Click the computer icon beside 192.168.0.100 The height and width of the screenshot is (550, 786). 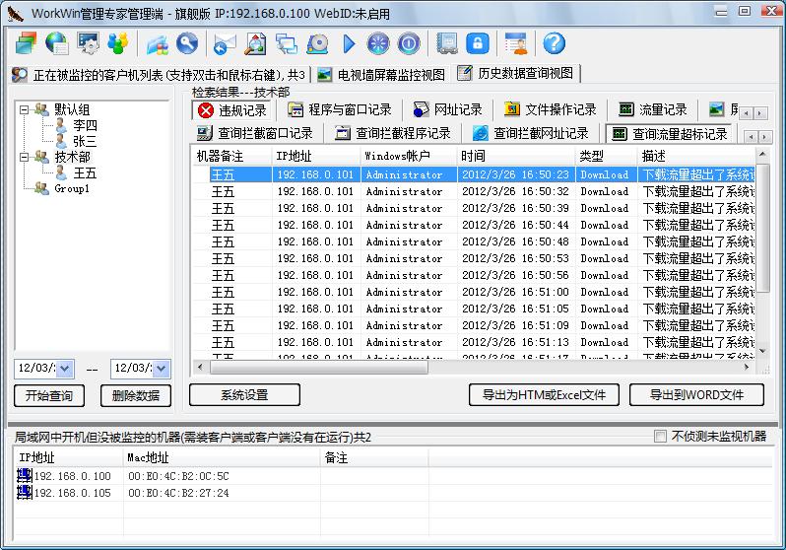tap(25, 476)
